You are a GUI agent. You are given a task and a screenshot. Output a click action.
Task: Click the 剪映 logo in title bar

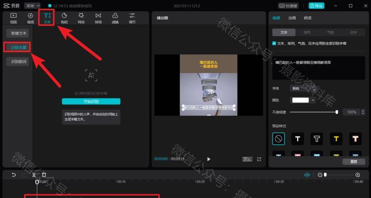click(11, 5)
